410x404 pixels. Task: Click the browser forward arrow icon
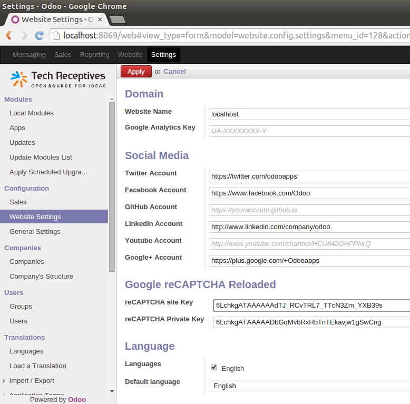pos(24,35)
